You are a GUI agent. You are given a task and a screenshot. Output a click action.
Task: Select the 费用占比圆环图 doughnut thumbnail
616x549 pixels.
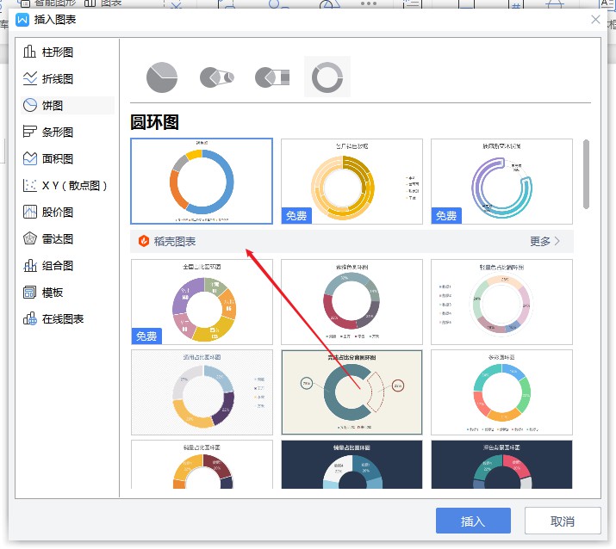point(202,392)
